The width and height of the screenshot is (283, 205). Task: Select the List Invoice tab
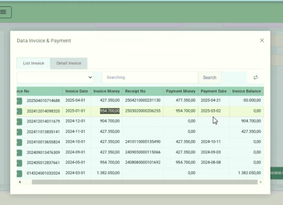34,63
